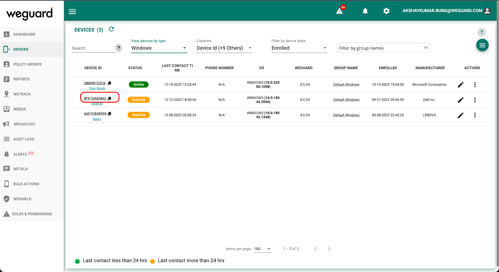Open Policy Groups in the sidebar
Viewport: 499px width, 272px height.
pos(32,64)
